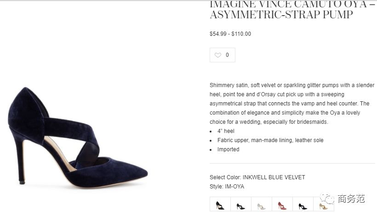This screenshot has height=215, width=377.
Task: Choose the gold shoe color thumbnail
Action: pyautogui.click(x=323, y=204)
